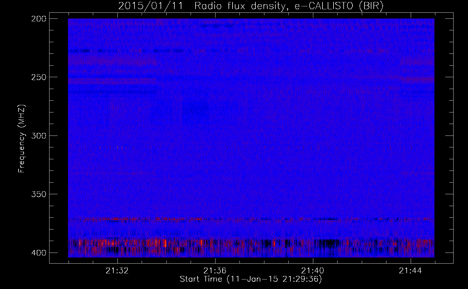This screenshot has height=289, width=468.
Task: Click the "Start Time (11-Jan-15 21:29:36)" label
Action: tap(251, 279)
